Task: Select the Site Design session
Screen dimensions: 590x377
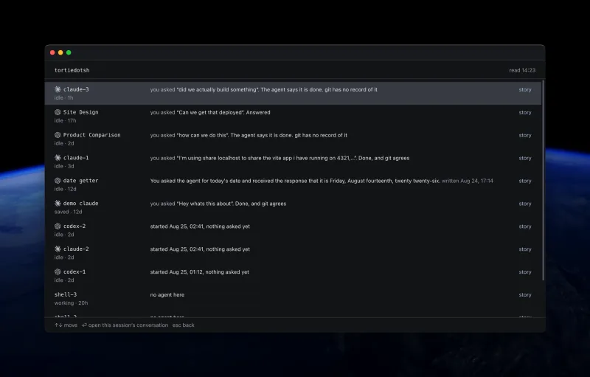Action: tap(80, 112)
